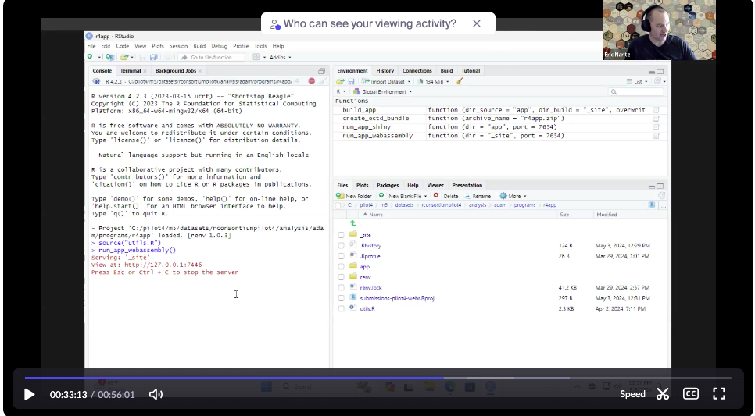Open playback Speed options
This screenshot has width=755, height=416.
[632, 394]
